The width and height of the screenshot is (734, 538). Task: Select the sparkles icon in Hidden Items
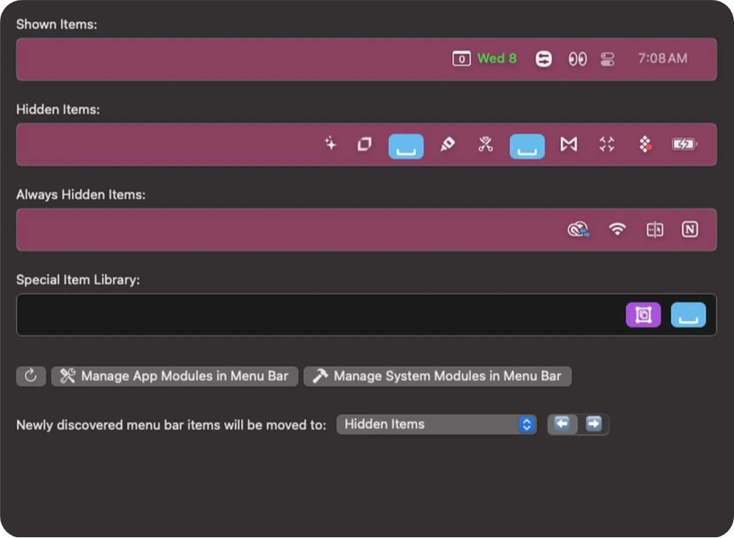pos(330,144)
